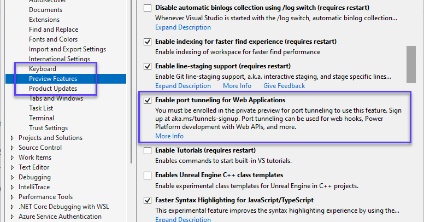Uncheck Faster Syntax Highlighting for JavaScript/TypeScript
Viewport: 424px width, 222px height.
point(148,200)
